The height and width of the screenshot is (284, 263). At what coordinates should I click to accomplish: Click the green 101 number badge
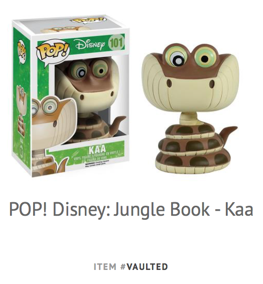click(x=116, y=43)
